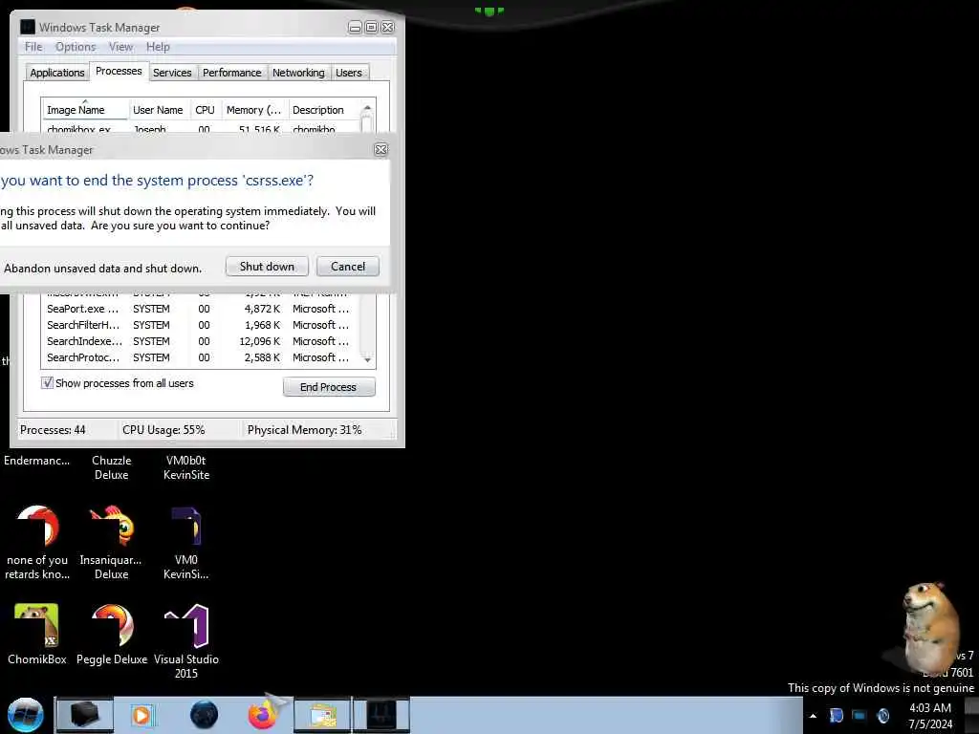Minimize the Windows Task Manager window
Screen dimensions: 979x734
(355, 28)
